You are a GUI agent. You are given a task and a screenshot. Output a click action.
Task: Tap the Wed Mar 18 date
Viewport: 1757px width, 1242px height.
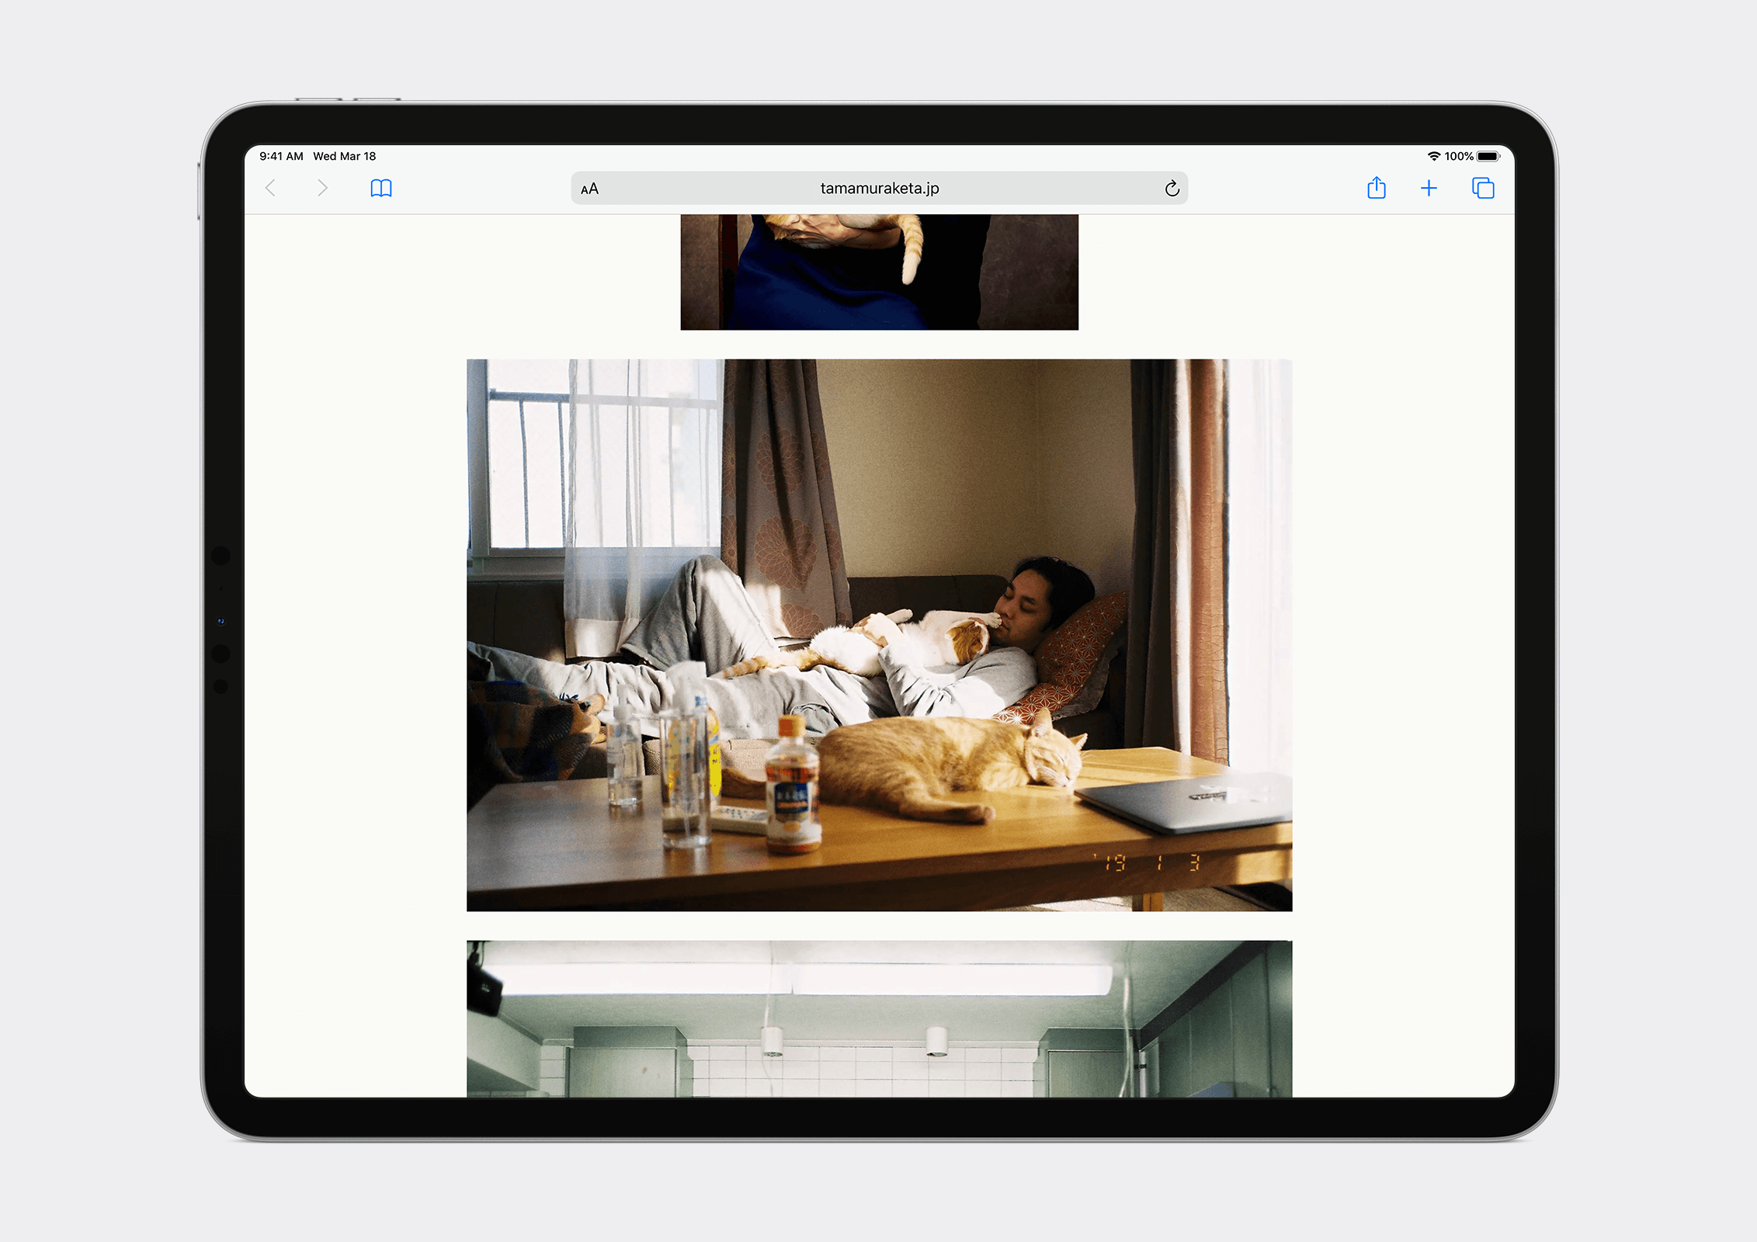point(345,156)
